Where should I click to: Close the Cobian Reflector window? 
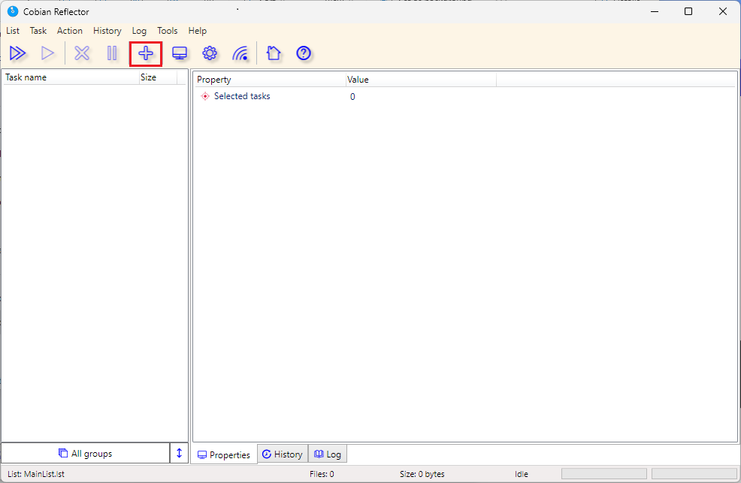(x=722, y=11)
